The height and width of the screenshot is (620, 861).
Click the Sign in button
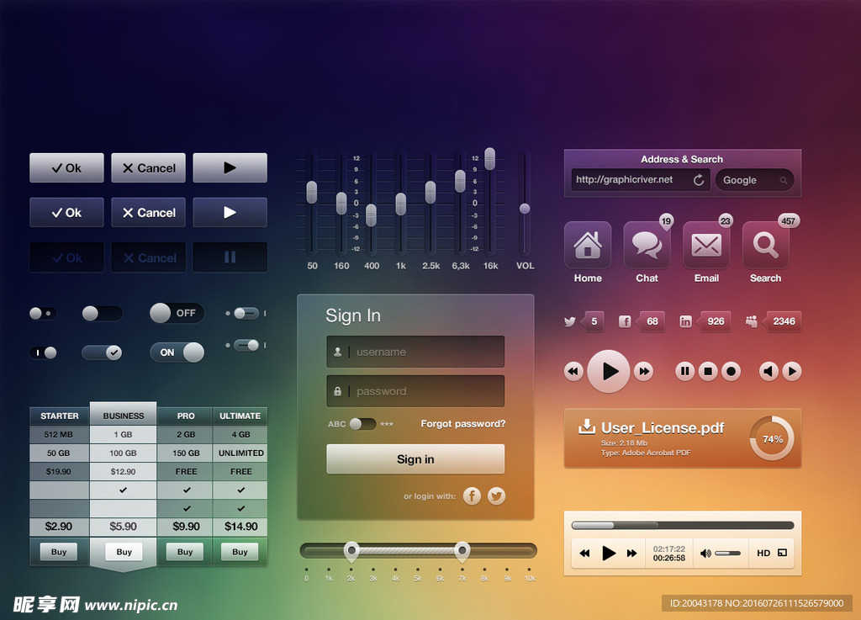point(415,459)
